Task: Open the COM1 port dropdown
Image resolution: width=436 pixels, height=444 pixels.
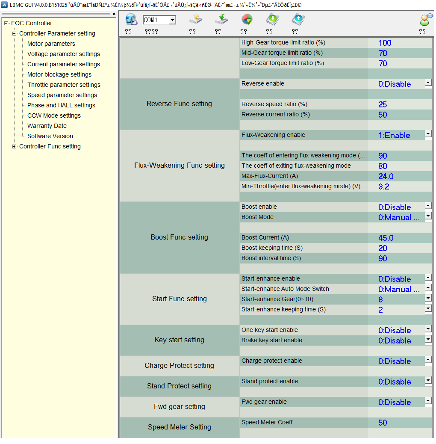Action: tap(172, 20)
